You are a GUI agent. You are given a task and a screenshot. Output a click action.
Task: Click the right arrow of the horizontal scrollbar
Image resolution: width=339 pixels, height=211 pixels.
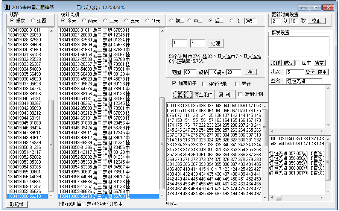322,197
